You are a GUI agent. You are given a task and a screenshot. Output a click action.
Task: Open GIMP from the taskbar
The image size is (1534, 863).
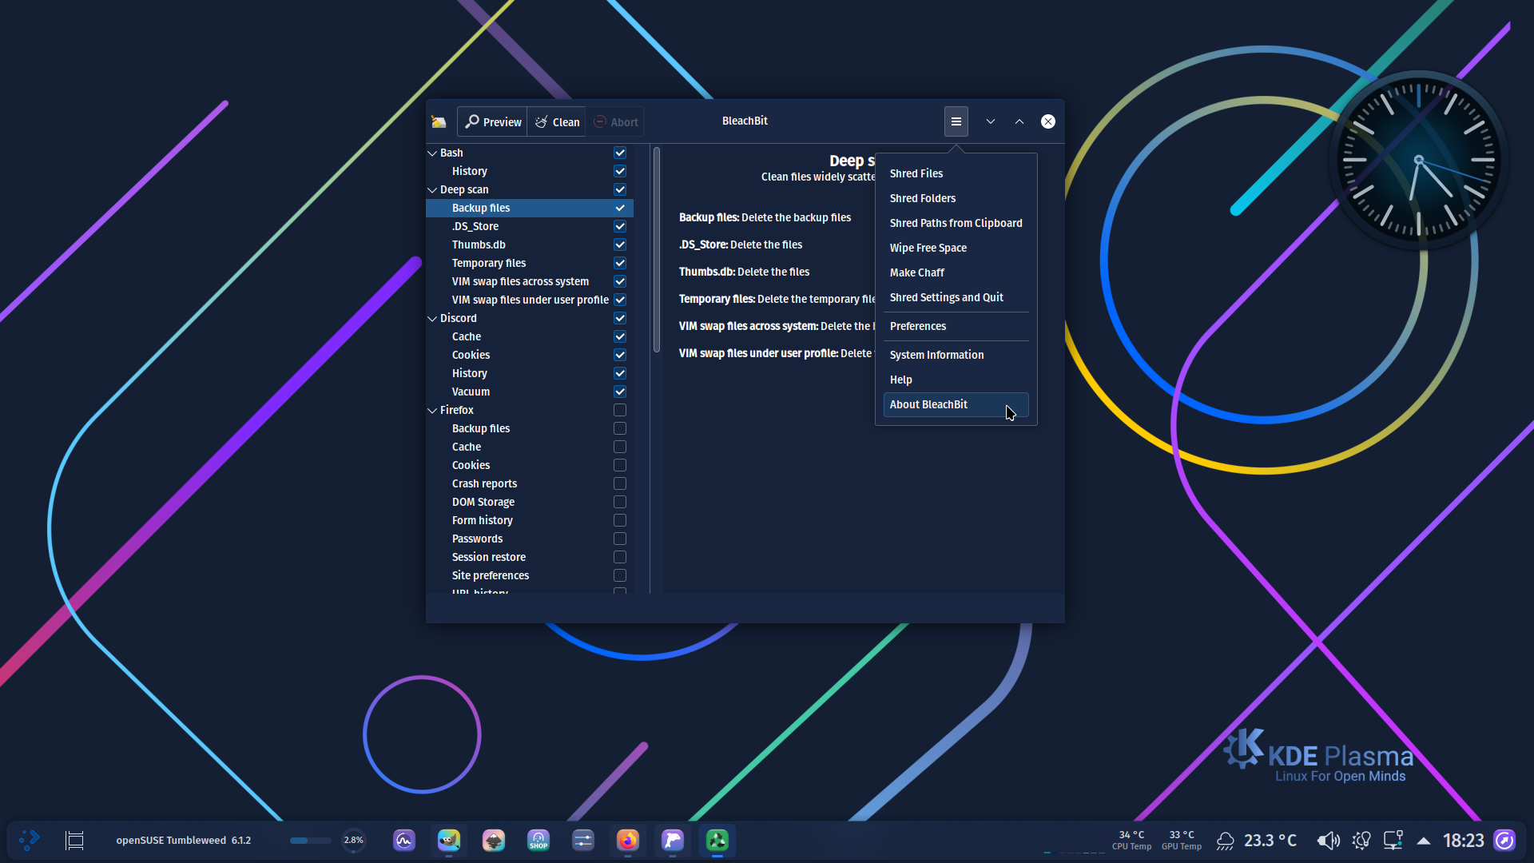[449, 841]
